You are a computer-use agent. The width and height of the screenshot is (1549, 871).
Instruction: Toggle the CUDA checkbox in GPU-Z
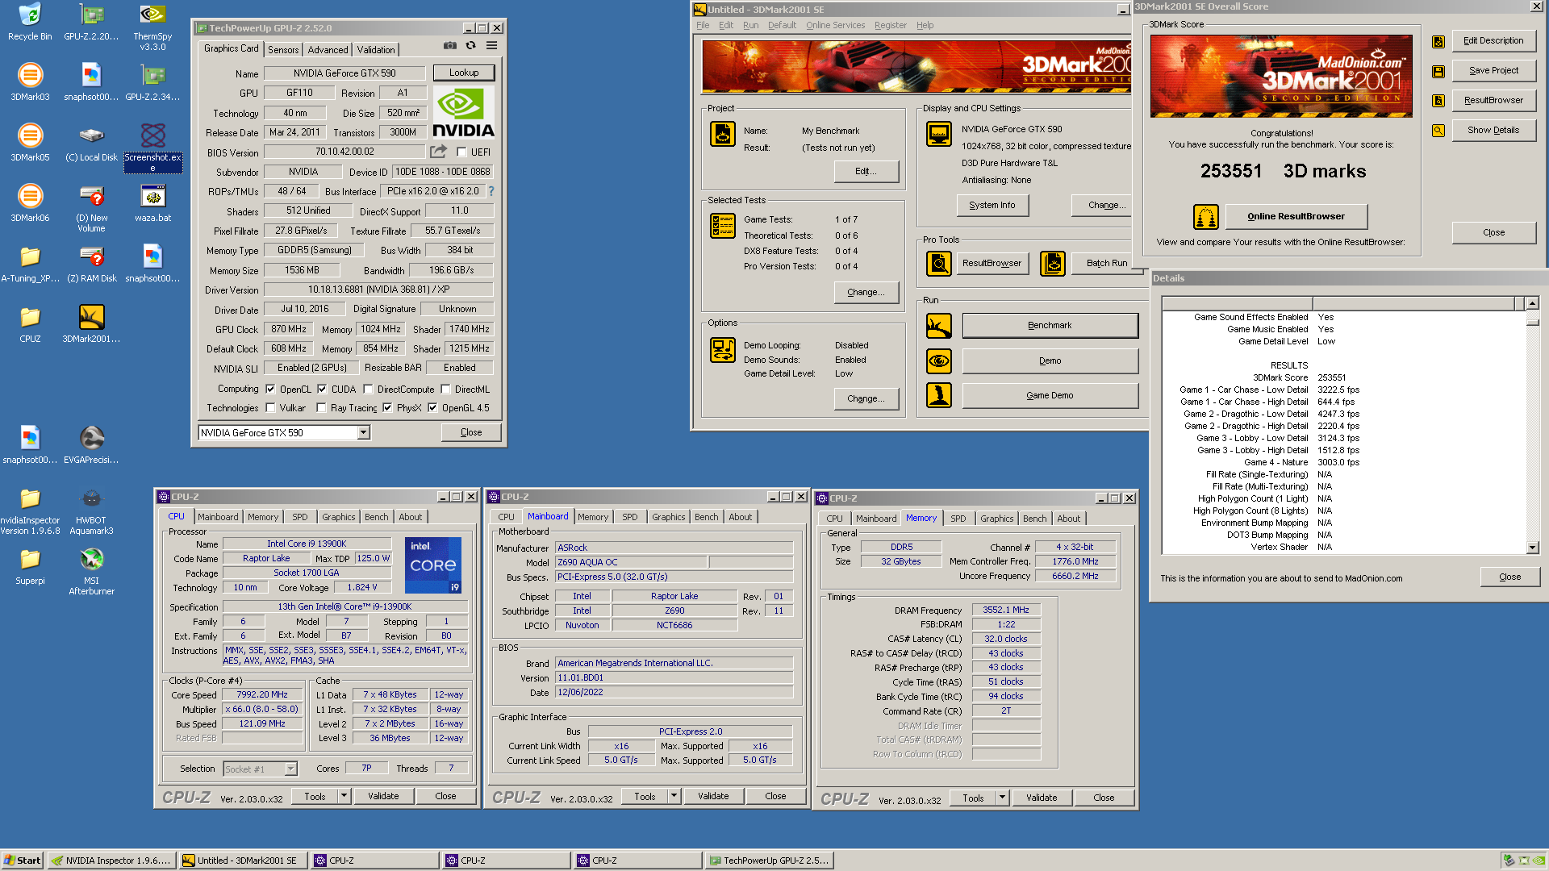[321, 389]
